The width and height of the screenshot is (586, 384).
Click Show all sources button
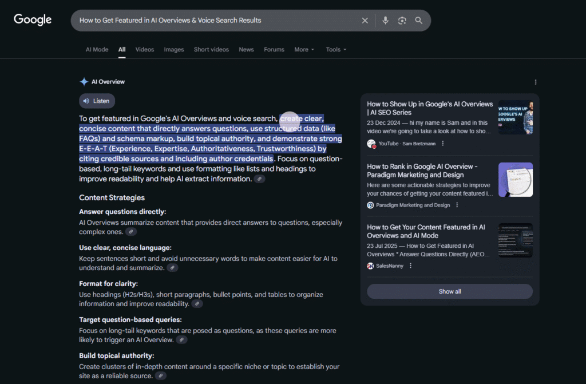click(x=450, y=292)
